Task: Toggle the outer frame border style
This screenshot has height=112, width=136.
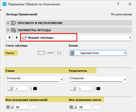Action: (x=41, y=53)
